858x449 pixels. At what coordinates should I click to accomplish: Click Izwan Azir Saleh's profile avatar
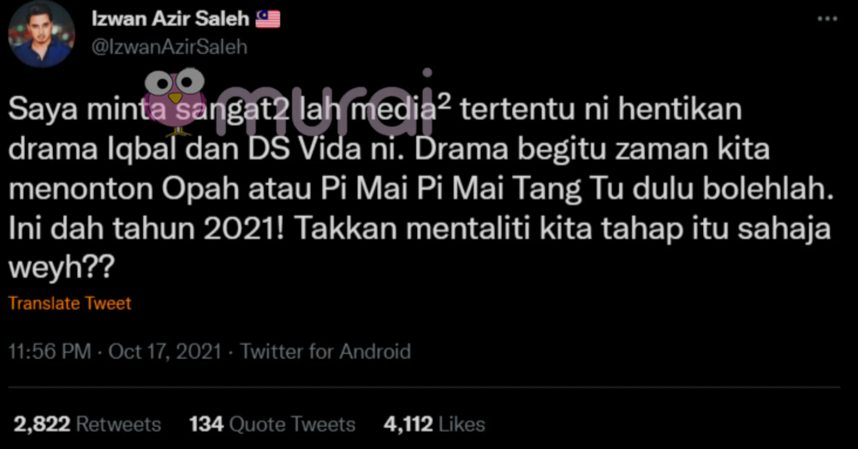41,35
